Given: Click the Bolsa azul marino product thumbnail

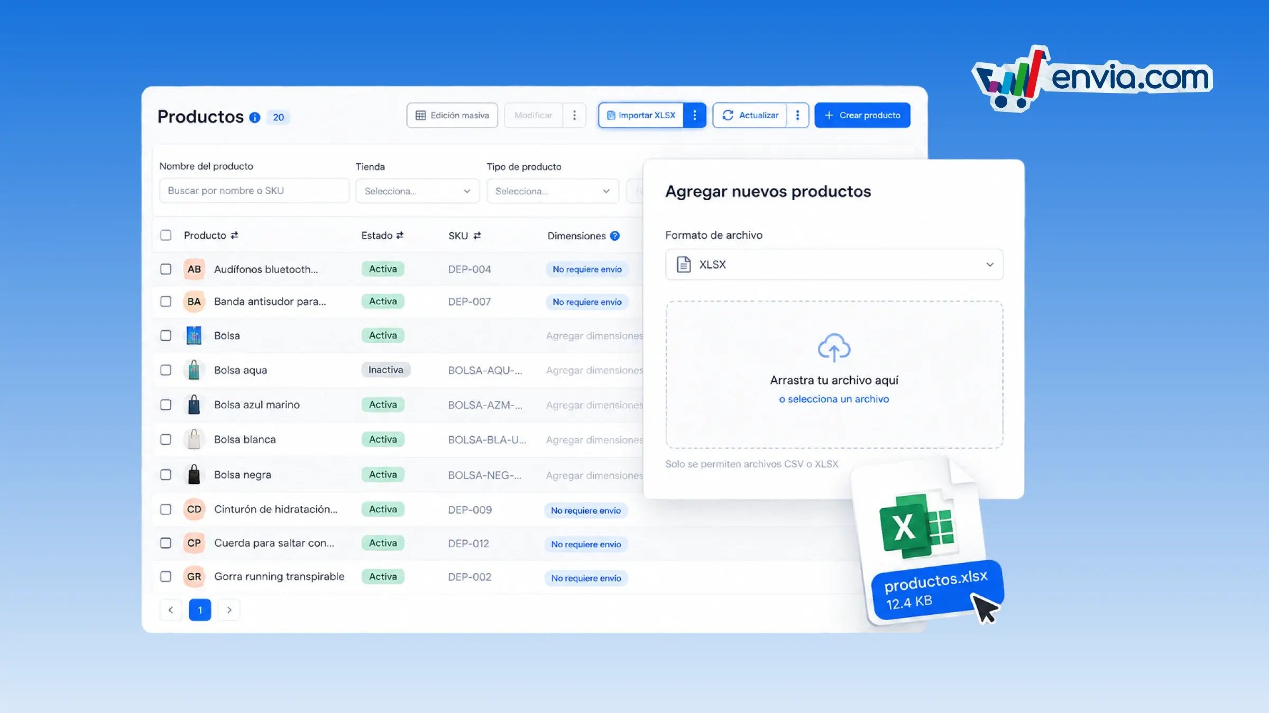Looking at the screenshot, I should (x=194, y=405).
